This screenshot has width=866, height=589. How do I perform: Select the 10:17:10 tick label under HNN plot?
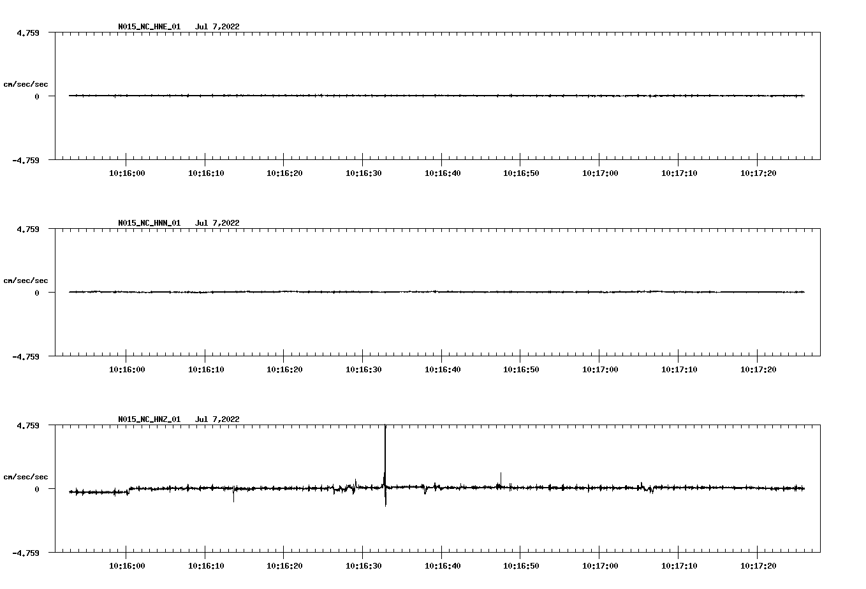pyautogui.click(x=679, y=370)
